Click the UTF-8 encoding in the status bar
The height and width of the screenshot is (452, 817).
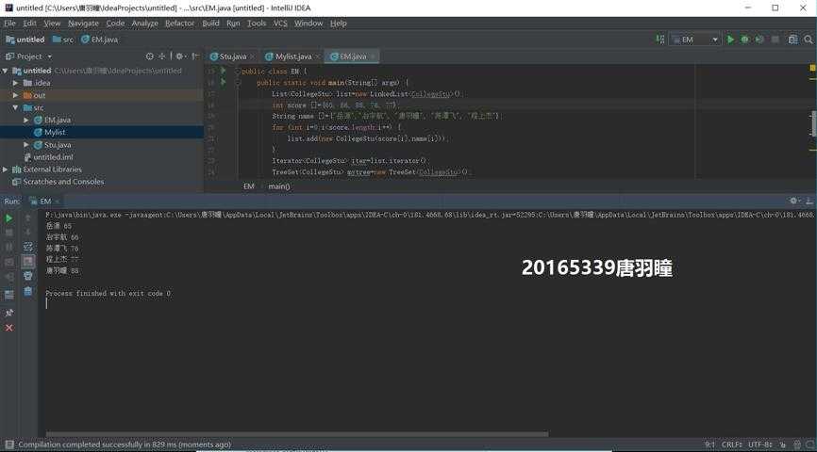(x=760, y=444)
